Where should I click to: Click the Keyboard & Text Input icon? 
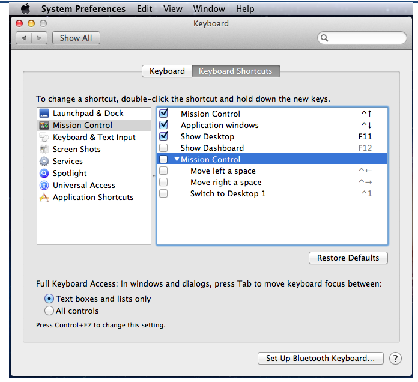(x=44, y=138)
